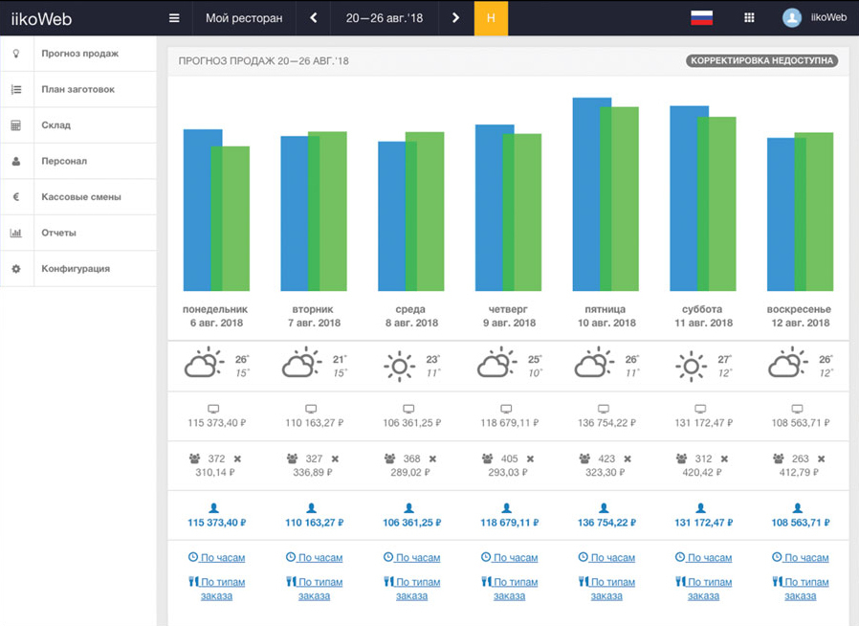This screenshot has width=859, height=626.
Task: Click the План заготовок list icon
Action: point(16,89)
